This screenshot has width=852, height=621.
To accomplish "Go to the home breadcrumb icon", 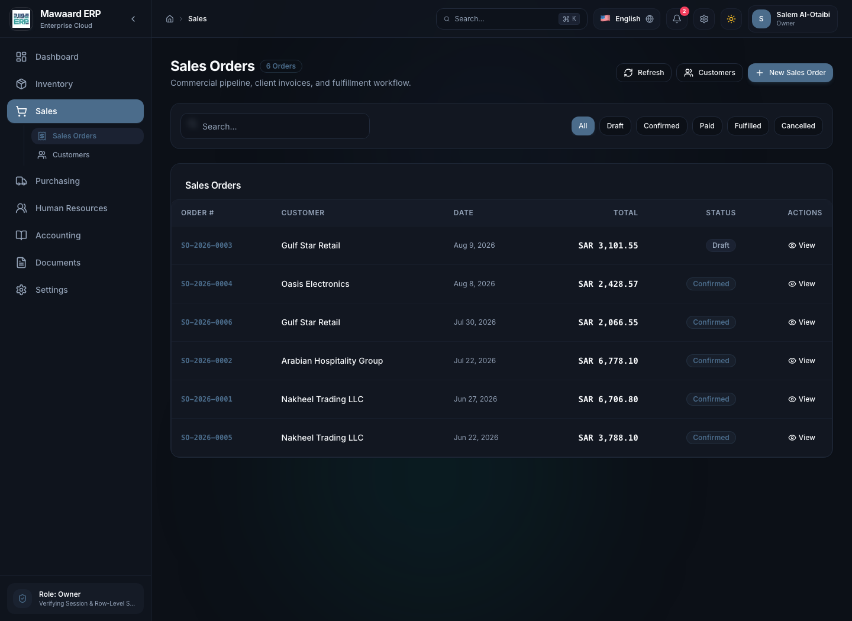I will tap(170, 19).
